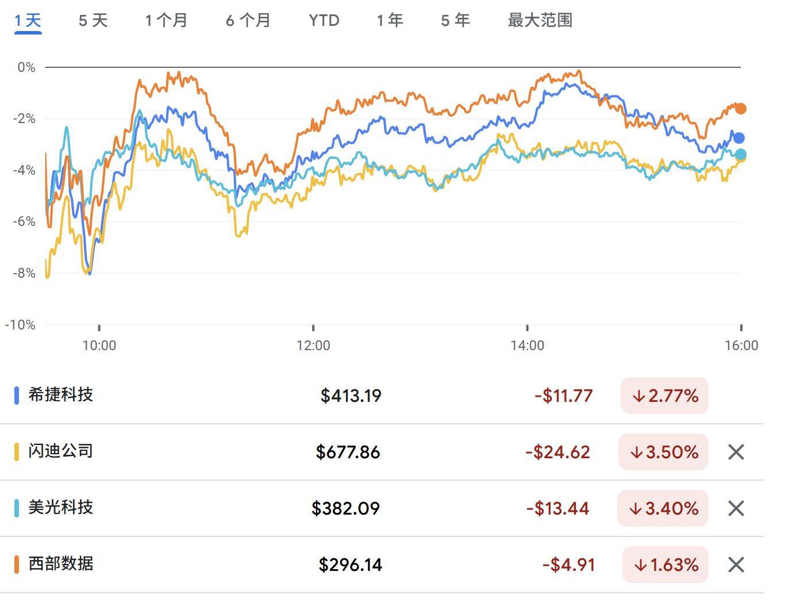Remove 闪迪公司 from comparison with X icon

tap(736, 452)
